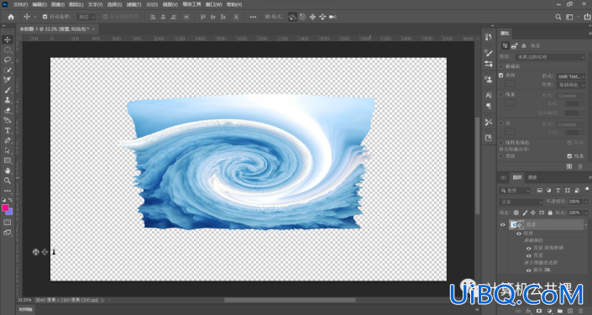This screenshot has height=315, width=592.
Task: Click the create new layer icon
Action: 570,311
